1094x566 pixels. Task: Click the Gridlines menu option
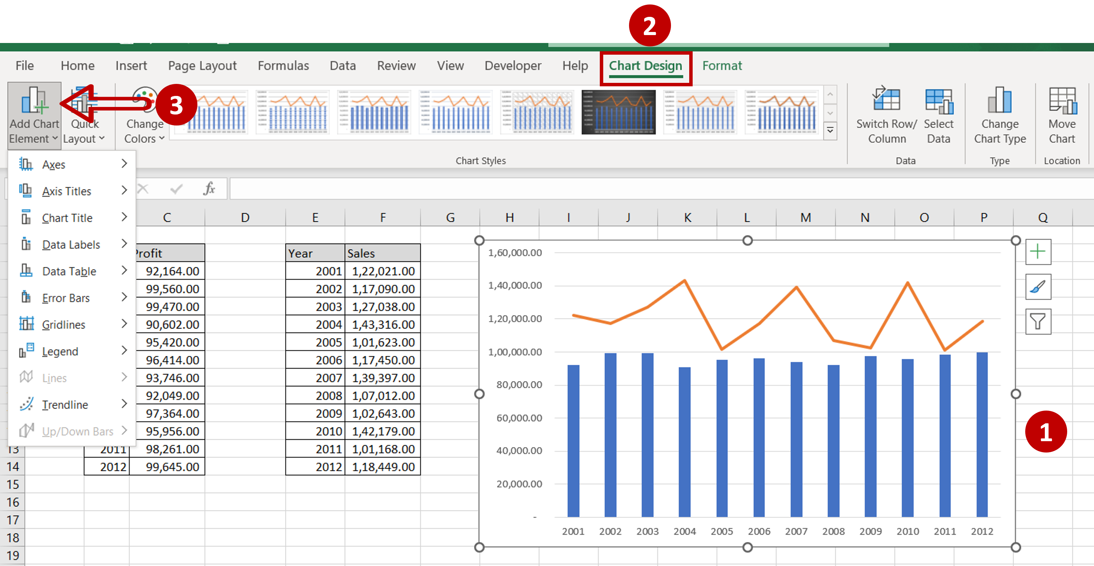tap(64, 324)
